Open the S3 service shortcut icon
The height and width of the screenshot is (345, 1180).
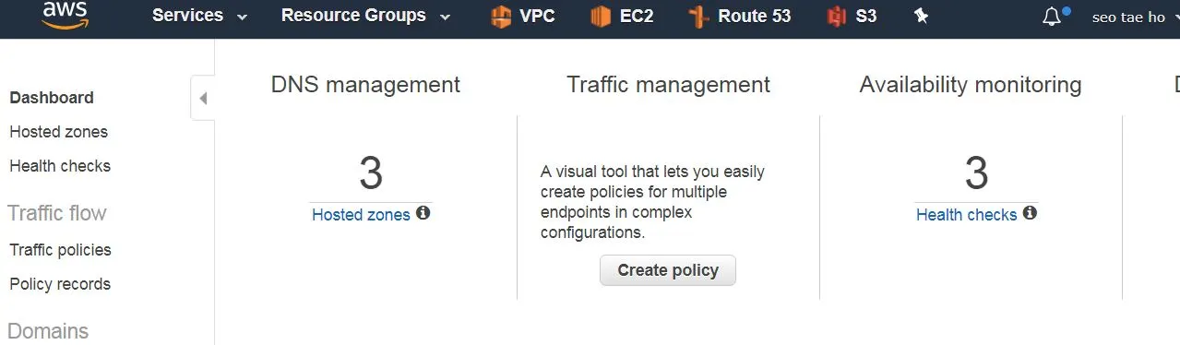pos(837,16)
